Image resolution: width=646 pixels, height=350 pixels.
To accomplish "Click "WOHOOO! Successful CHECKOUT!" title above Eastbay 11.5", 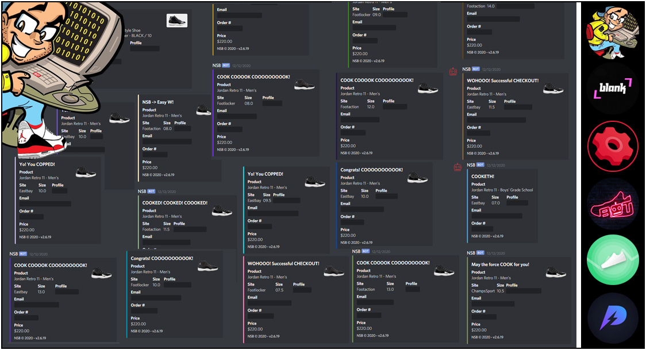I will click(503, 80).
